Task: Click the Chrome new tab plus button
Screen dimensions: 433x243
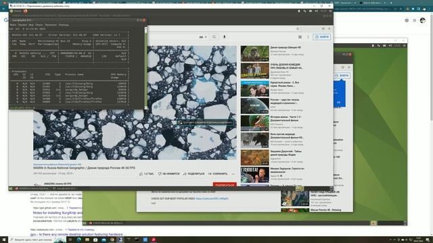Action: click(391, 3)
